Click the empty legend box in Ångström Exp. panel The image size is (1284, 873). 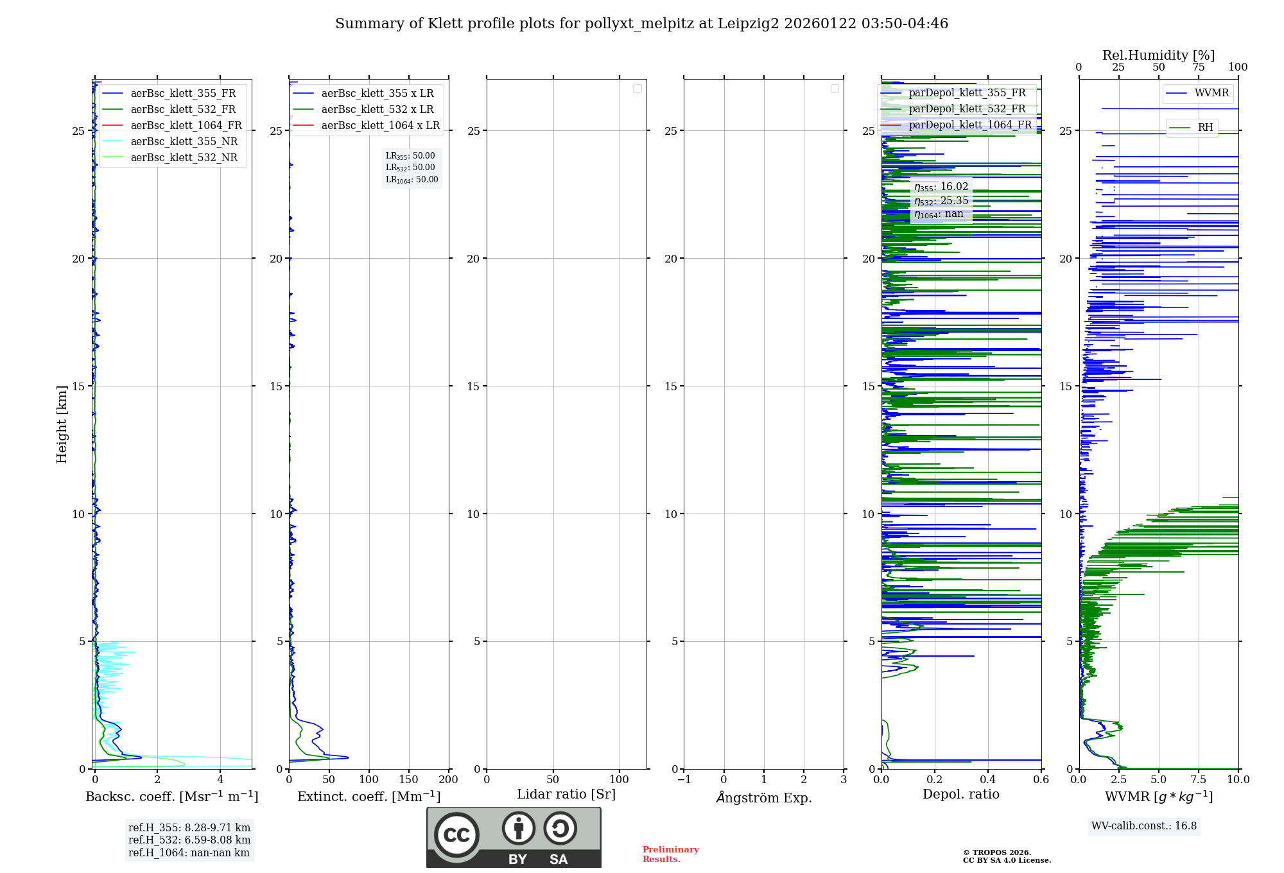click(x=835, y=89)
